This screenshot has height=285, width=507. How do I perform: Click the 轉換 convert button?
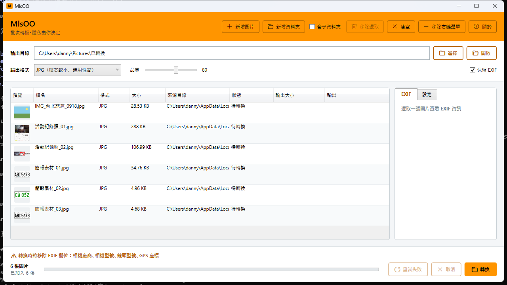click(480, 270)
